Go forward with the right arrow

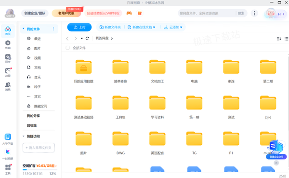(76, 39)
